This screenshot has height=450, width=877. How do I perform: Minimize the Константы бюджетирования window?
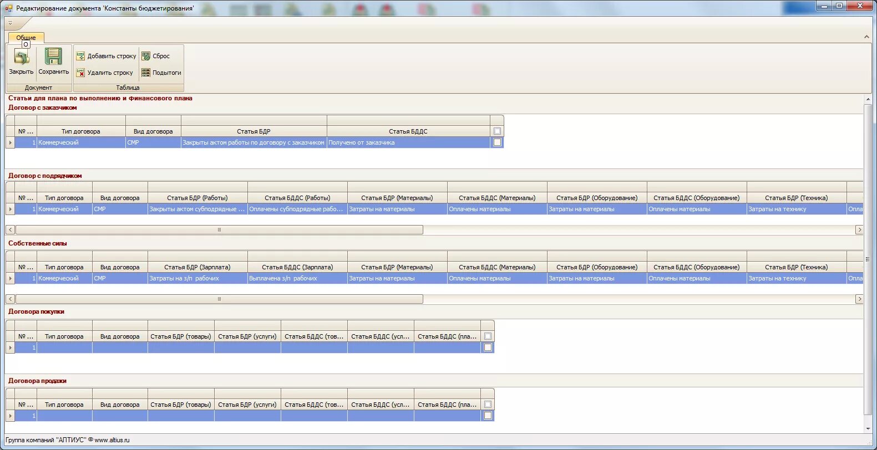[x=824, y=6]
